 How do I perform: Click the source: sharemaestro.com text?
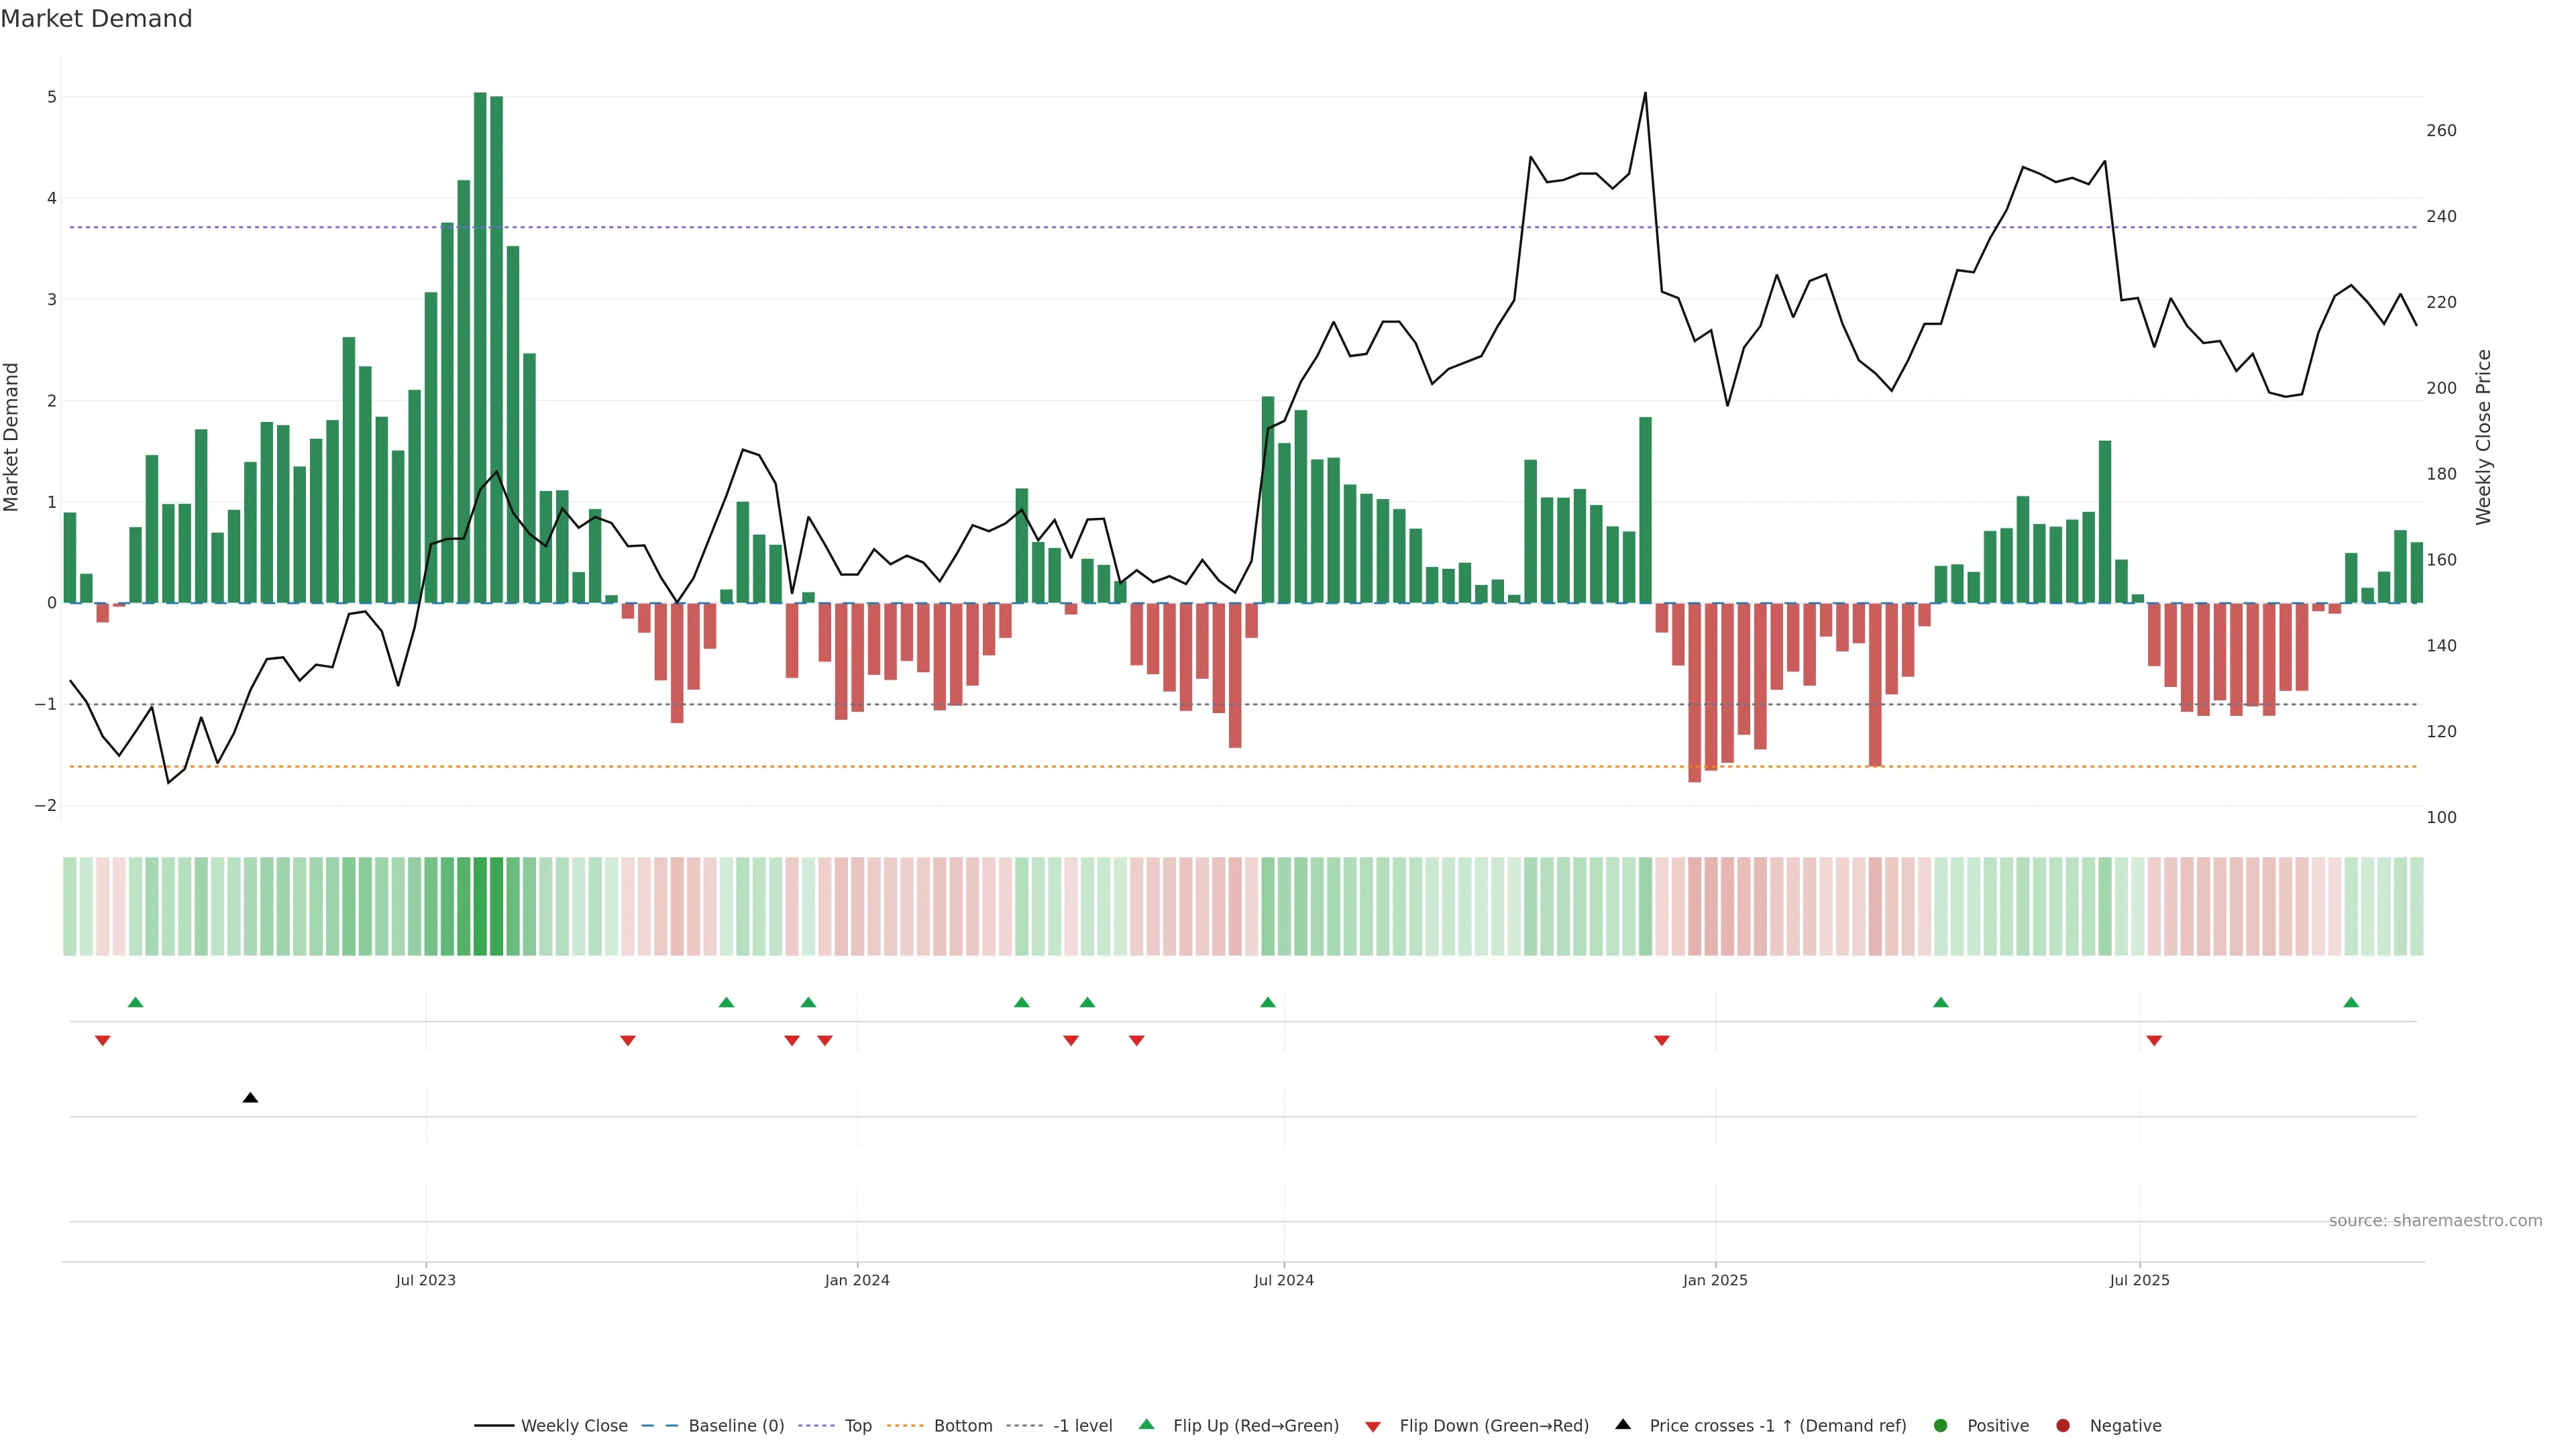2435,1221
